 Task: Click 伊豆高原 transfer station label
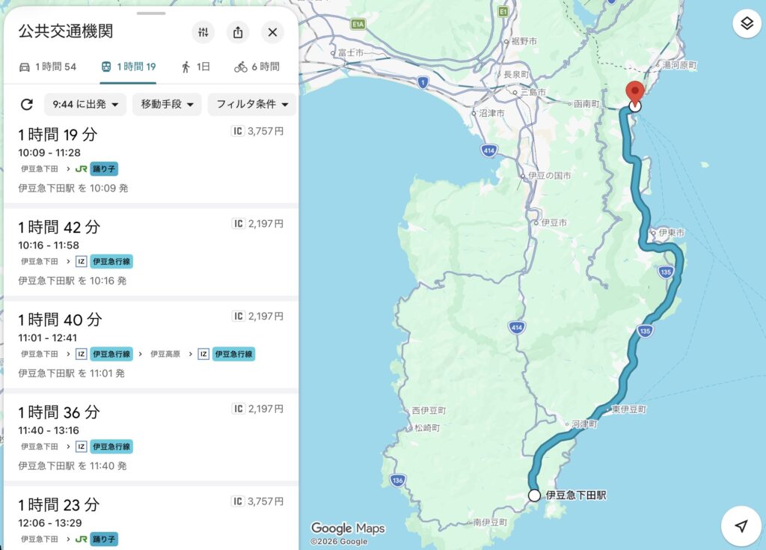pyautogui.click(x=165, y=354)
